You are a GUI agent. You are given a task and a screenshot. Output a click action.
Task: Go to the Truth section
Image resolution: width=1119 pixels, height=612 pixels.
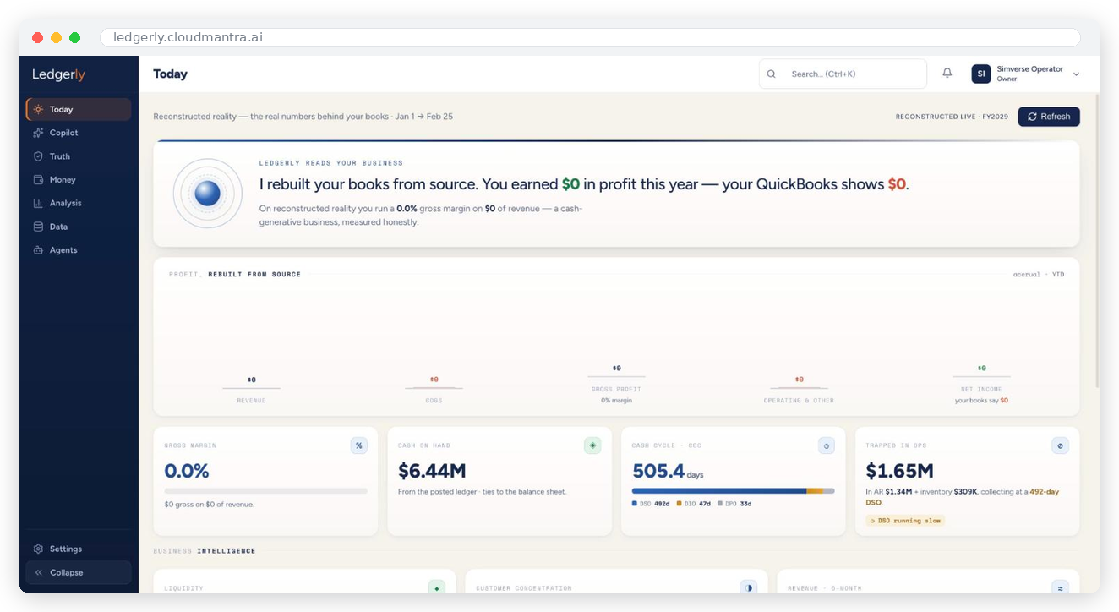click(79, 156)
